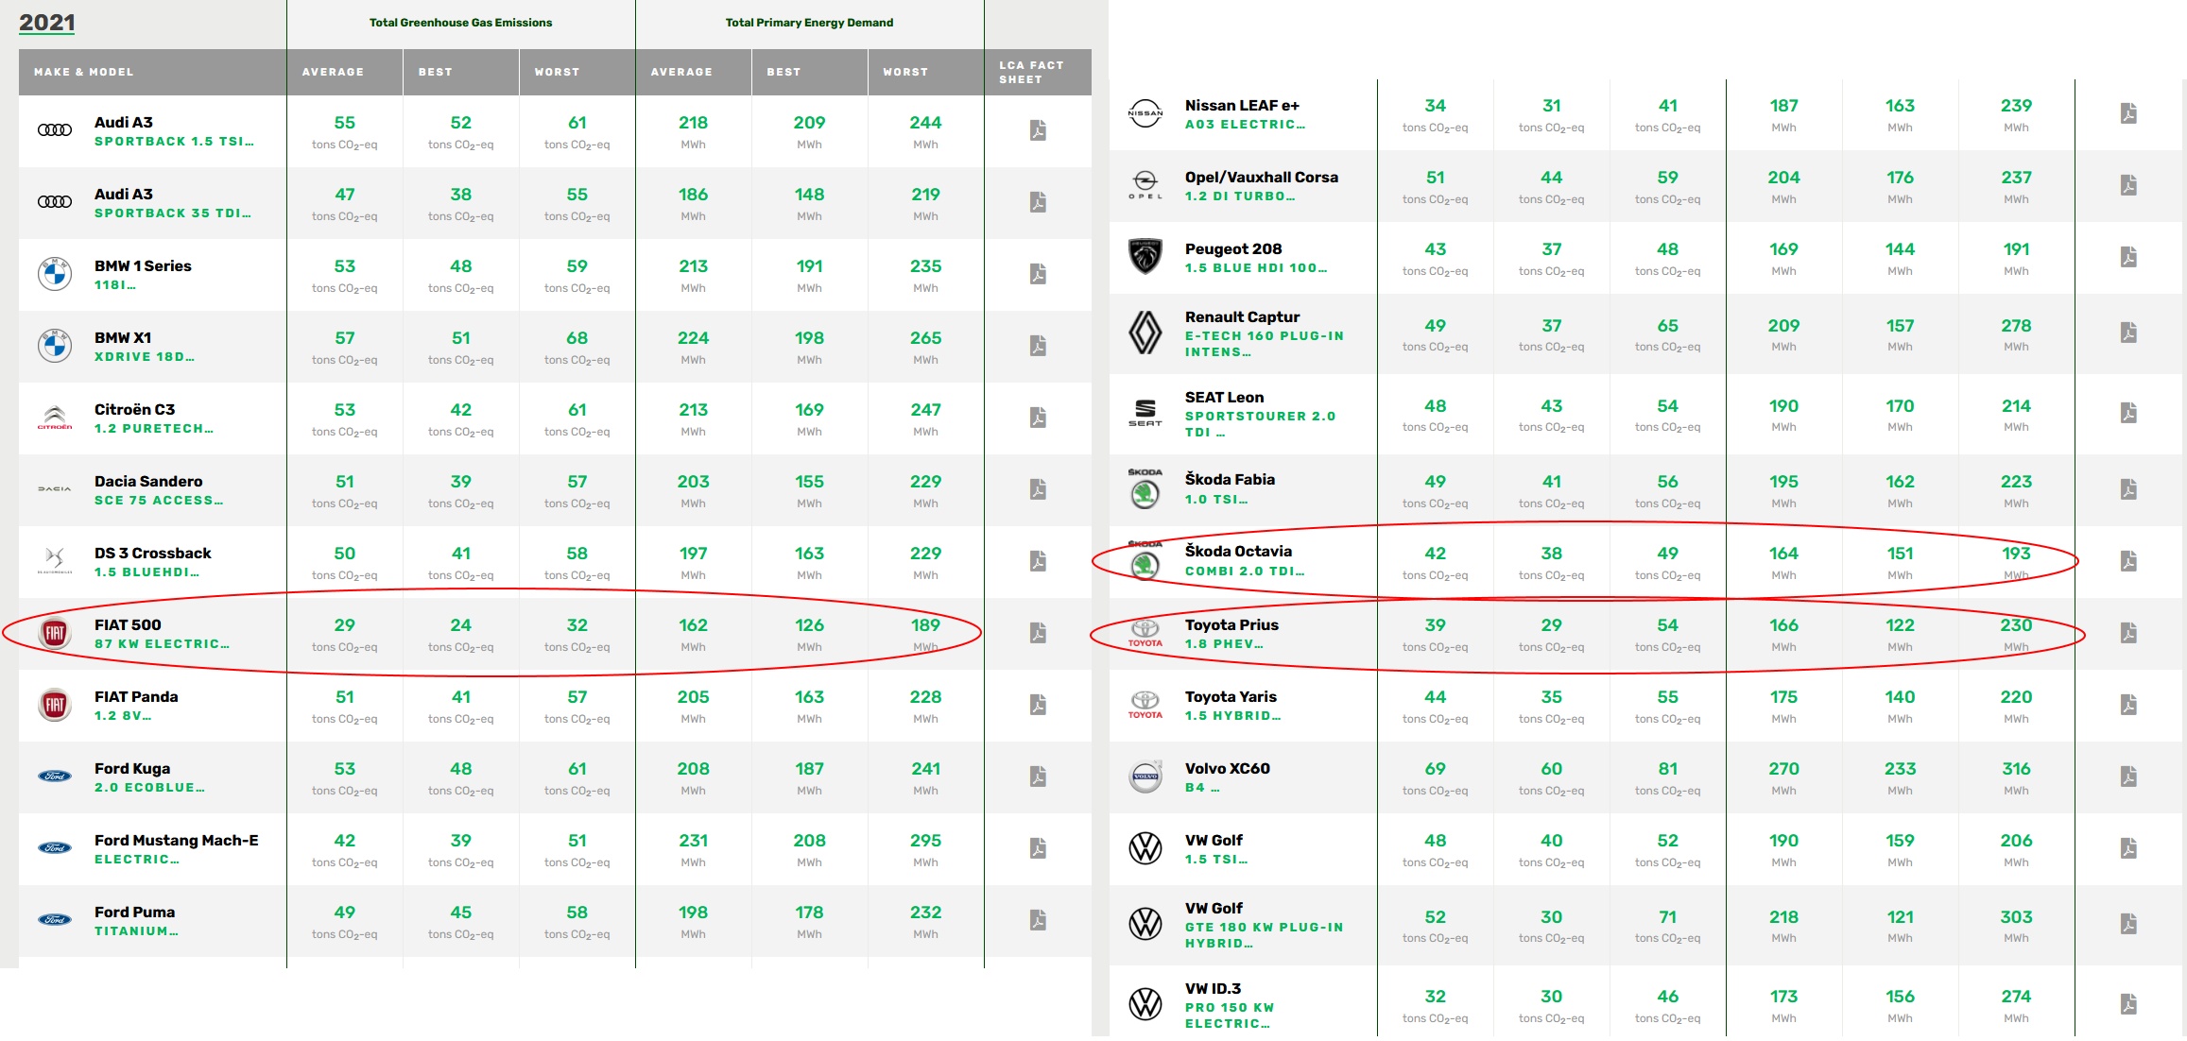Image resolution: width=2187 pixels, height=1041 pixels.
Task: Select the Make & Model column header
Action: pyautogui.click(x=84, y=72)
